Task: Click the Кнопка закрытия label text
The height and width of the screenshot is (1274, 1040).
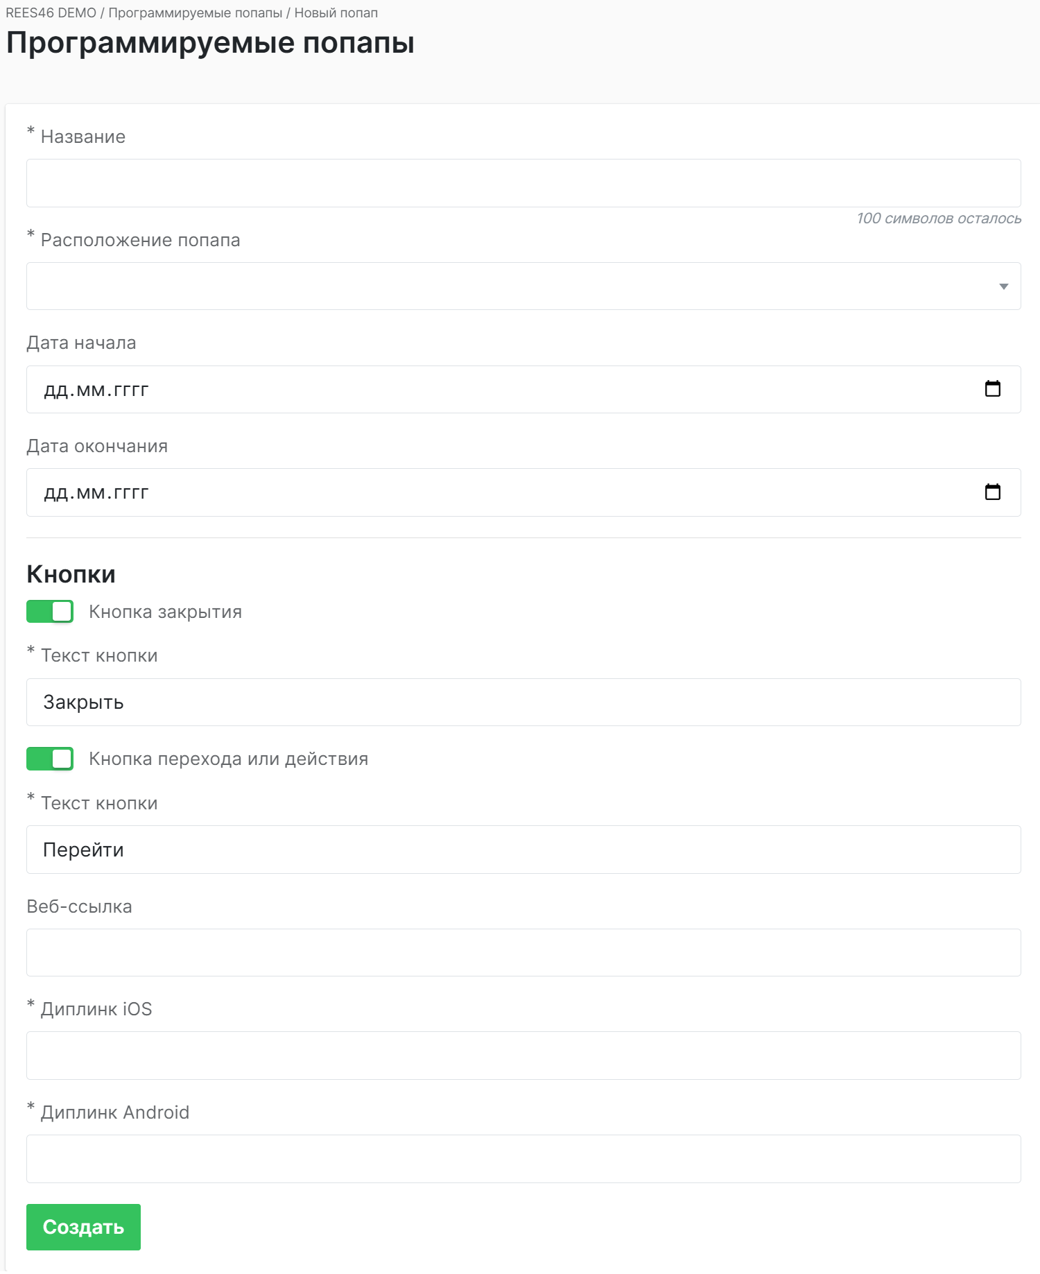Action: tap(165, 612)
